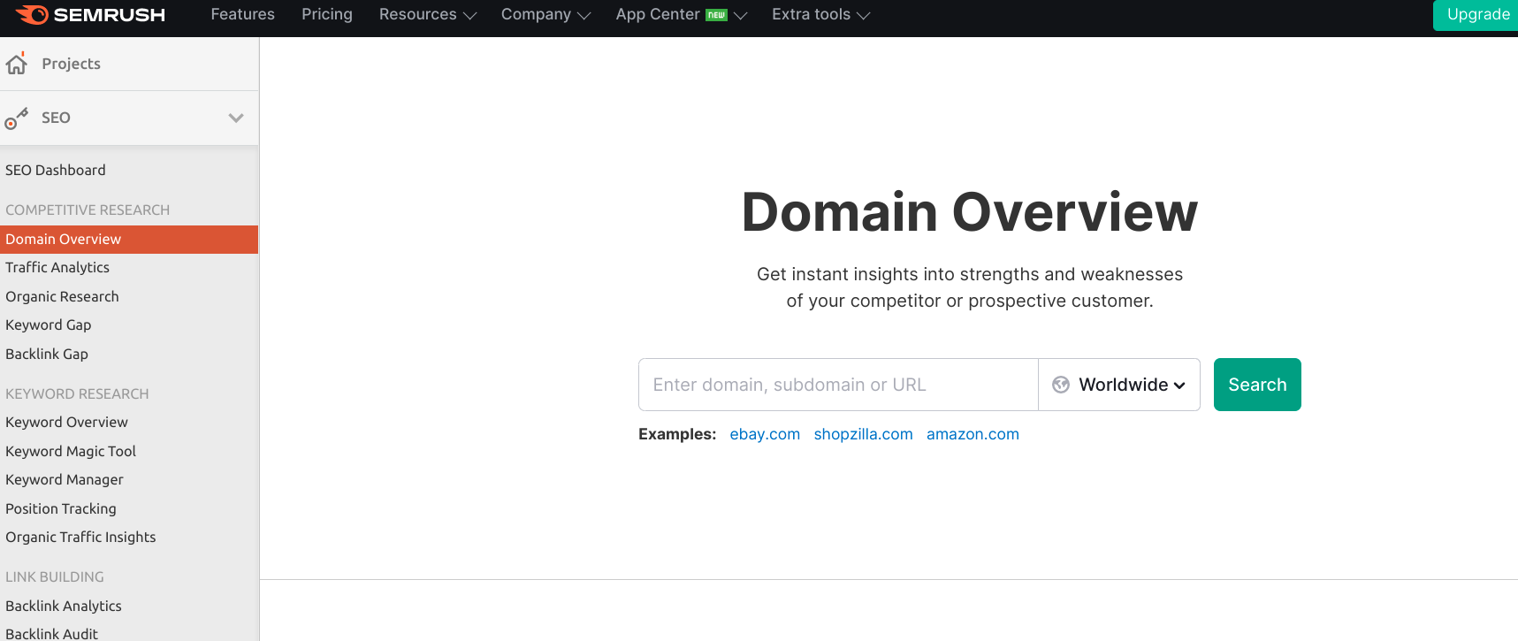Try the amazon.com example link
This screenshot has width=1518, height=641.
click(973, 434)
